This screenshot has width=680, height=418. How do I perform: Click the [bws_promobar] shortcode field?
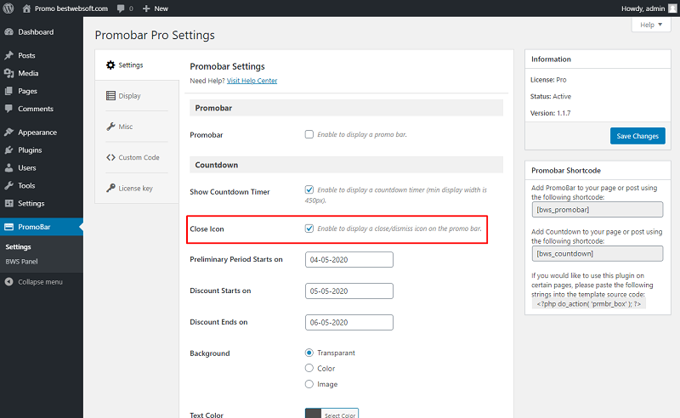coord(598,210)
